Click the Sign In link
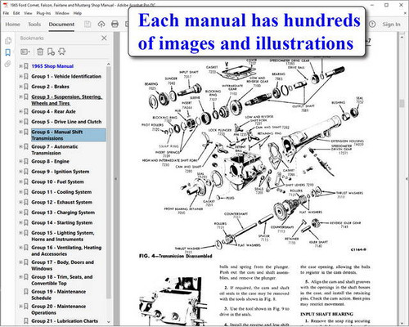The image size is (409, 327). pos(391,25)
